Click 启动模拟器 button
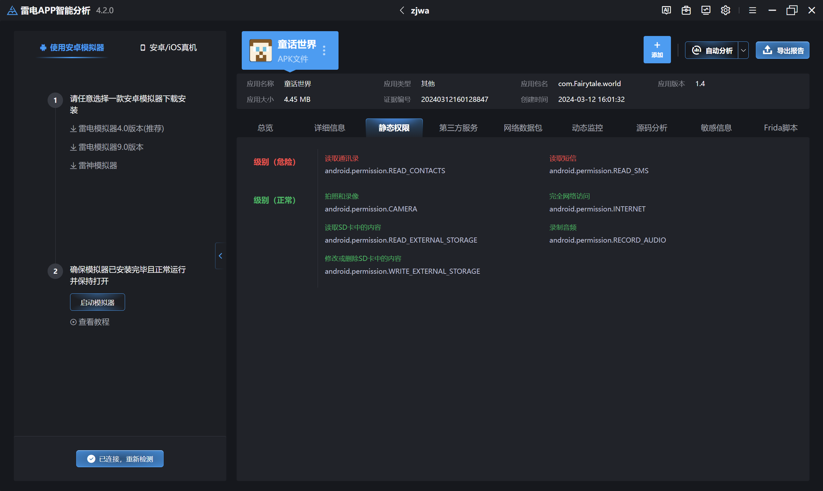The height and width of the screenshot is (491, 823). click(97, 302)
